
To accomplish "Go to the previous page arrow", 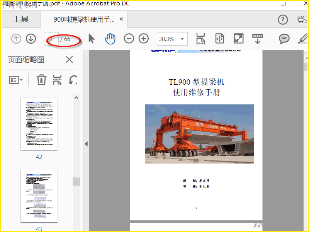I will 16,39.
